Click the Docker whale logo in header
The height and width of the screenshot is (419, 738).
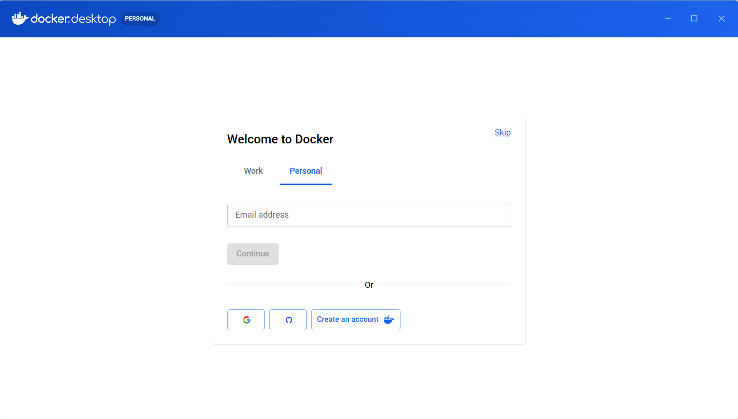coord(20,19)
